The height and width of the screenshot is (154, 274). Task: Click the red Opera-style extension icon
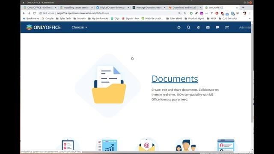tap(217, 13)
